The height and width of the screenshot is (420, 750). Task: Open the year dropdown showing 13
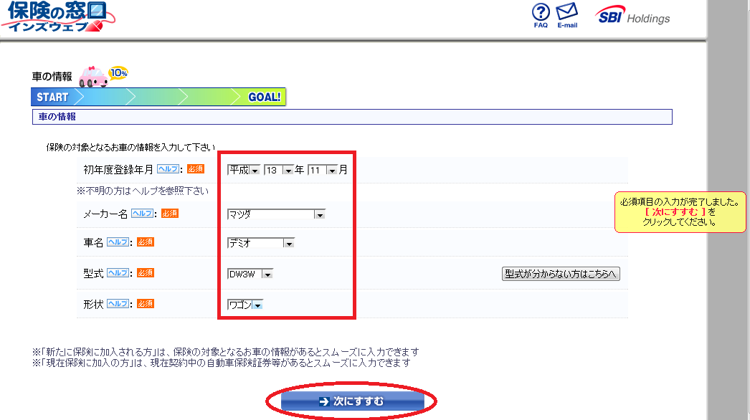279,171
